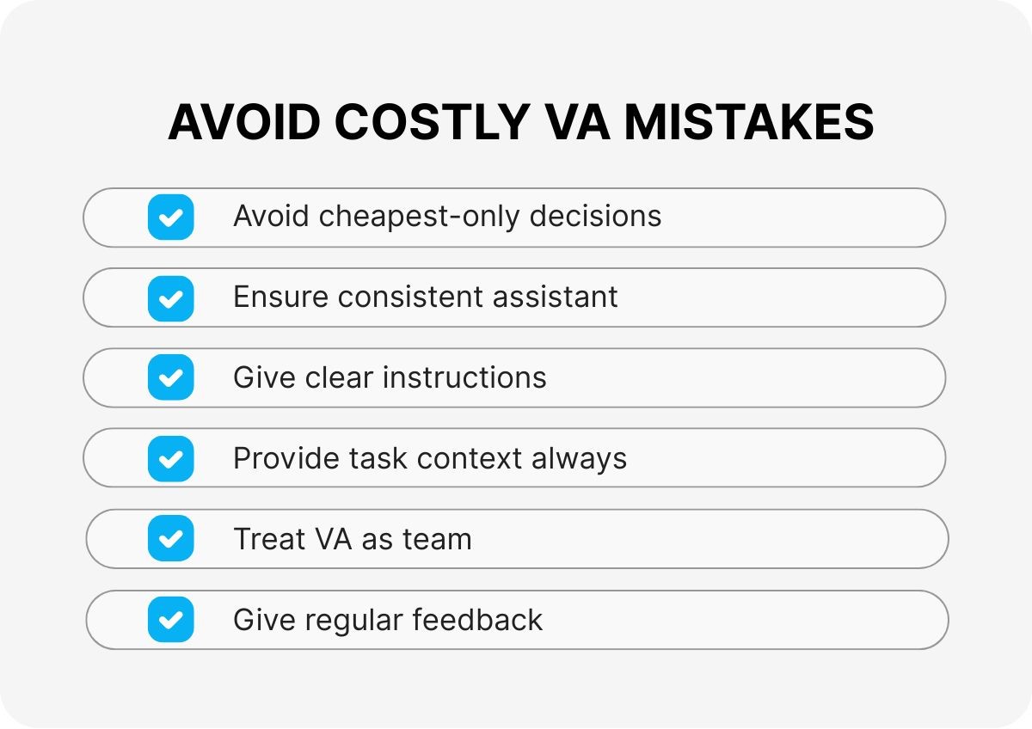Click the word 'MISTAKES' in the title
The width and height of the screenshot is (1032, 729).
tap(749, 123)
